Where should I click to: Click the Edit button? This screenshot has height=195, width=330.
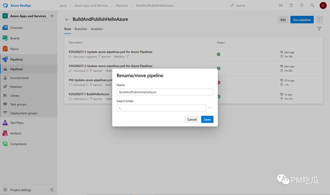tap(283, 20)
